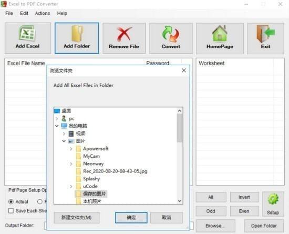Screen dimensions: 289x234
Task: Click the All worksheet button
Action: tap(211, 197)
